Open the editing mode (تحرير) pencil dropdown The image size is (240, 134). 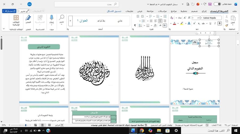coord(24,11)
